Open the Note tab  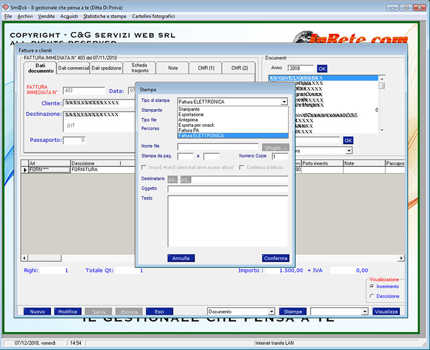pyautogui.click(x=173, y=68)
